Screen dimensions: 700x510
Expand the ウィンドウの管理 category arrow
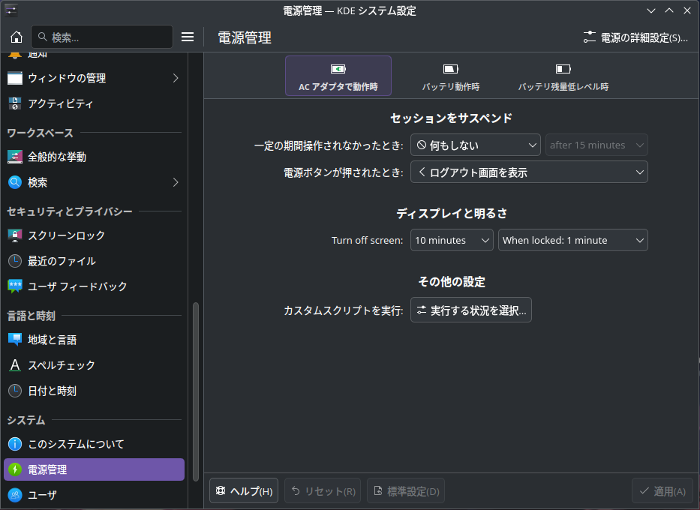pyautogui.click(x=176, y=78)
